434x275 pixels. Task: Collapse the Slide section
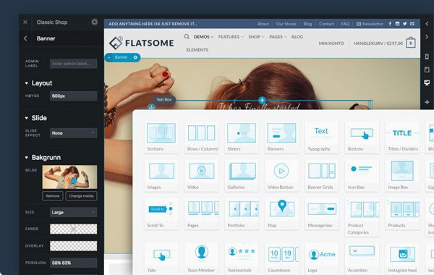click(26, 118)
